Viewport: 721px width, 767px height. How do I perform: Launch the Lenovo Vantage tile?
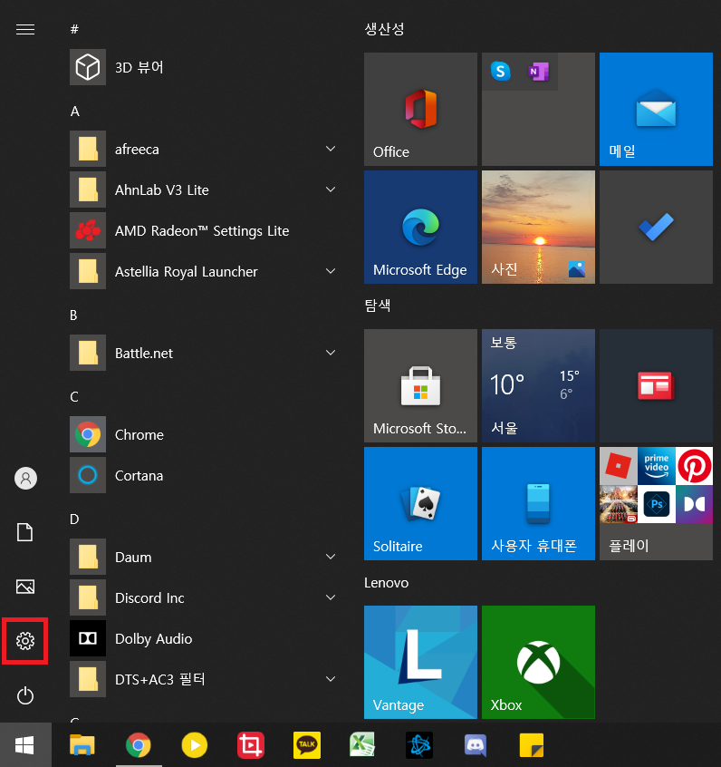coord(420,663)
